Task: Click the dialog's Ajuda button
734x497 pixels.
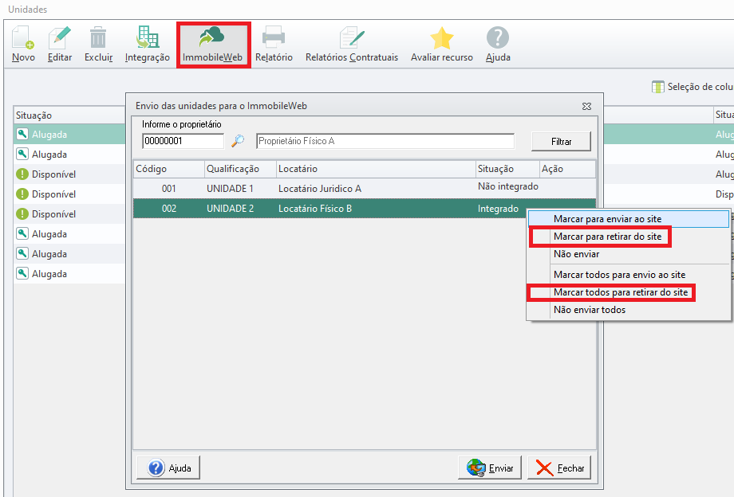Action: pyautogui.click(x=168, y=468)
